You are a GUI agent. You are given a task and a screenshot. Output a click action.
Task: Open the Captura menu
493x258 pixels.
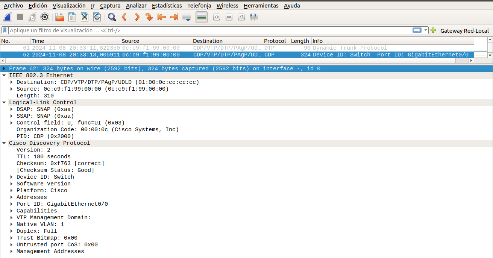pos(110,6)
